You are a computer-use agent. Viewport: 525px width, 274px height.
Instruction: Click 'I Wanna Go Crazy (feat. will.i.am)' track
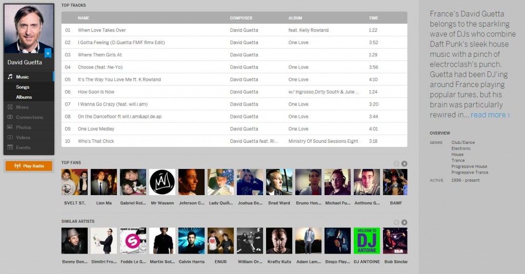point(112,104)
